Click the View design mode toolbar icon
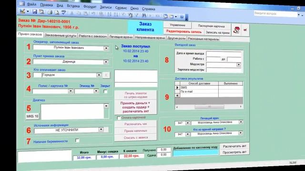Screen dimensions: 305x171 22,11
